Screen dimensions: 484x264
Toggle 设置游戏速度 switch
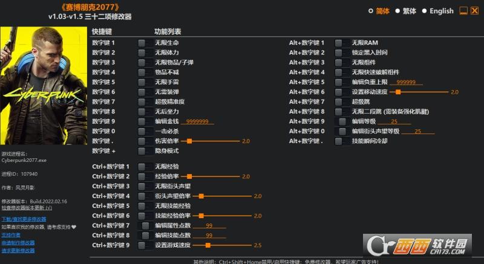pos(145,245)
